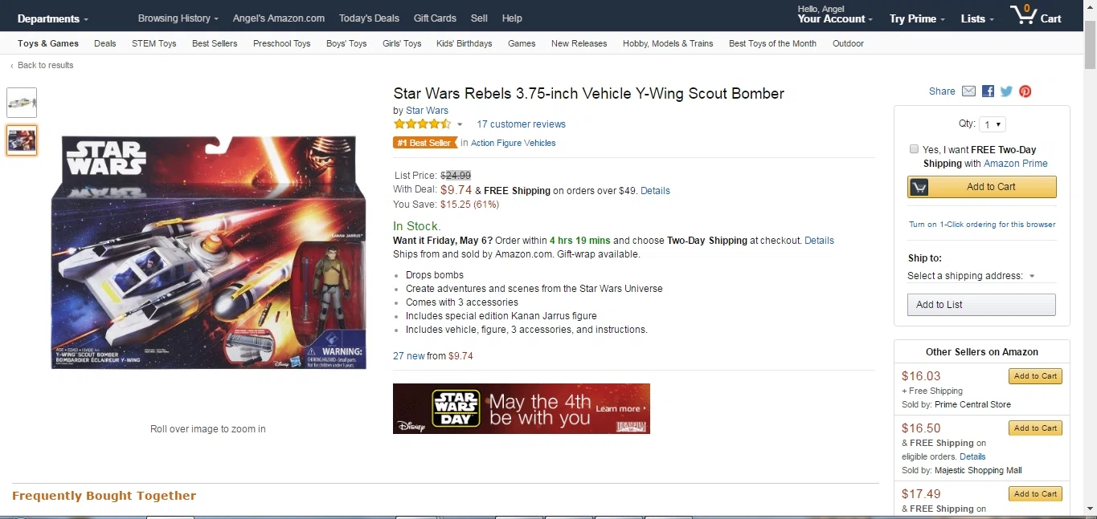Open Today's Deals nav item

369,18
